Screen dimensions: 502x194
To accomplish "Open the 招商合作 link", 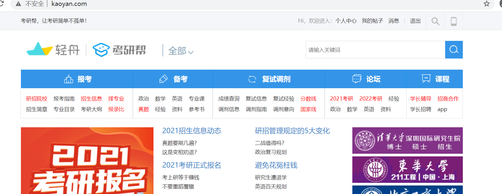I will (448, 99).
